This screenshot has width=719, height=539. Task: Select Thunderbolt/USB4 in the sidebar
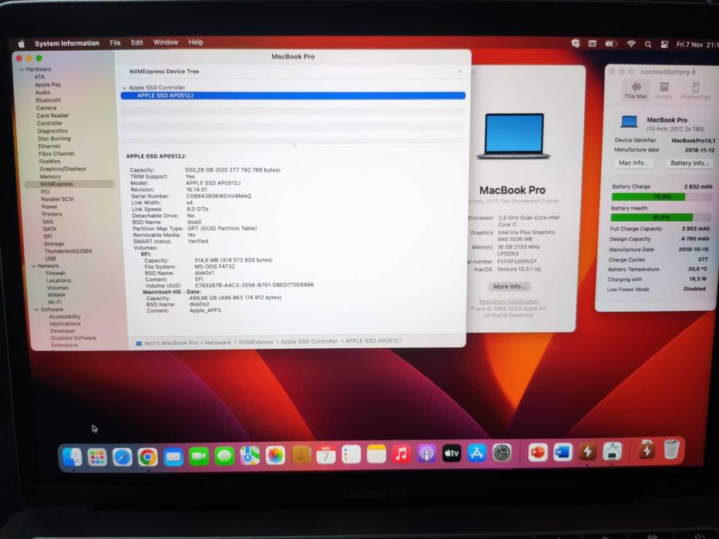pos(69,251)
